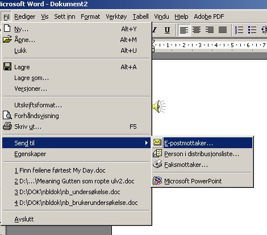Open the Format menu
Viewport: 267px width, 235px height.
click(x=90, y=16)
